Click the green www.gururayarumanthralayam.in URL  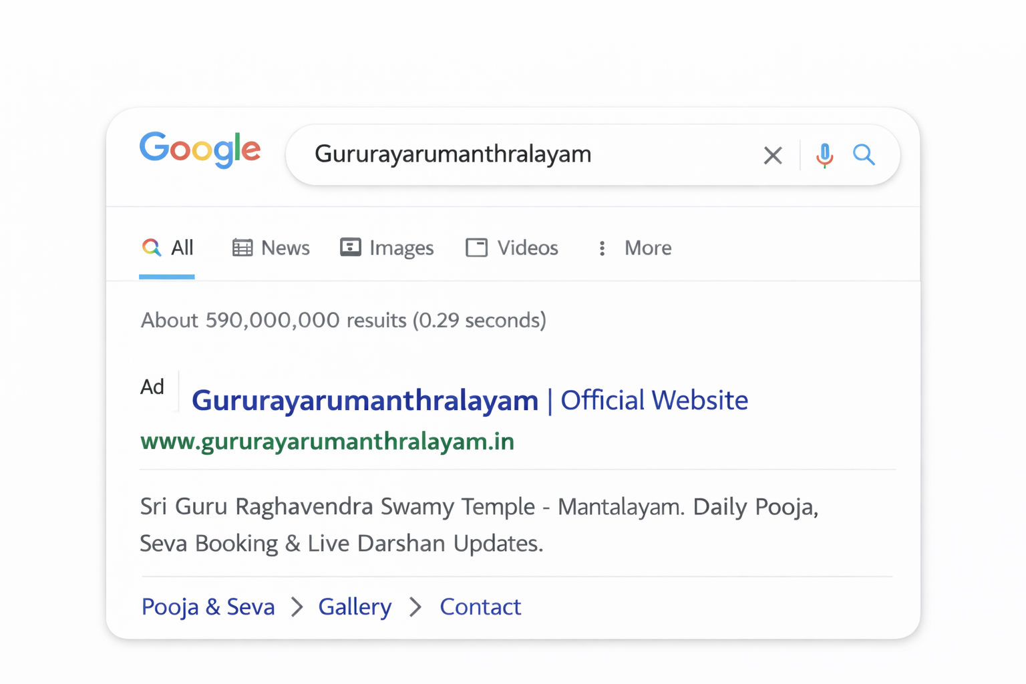(327, 442)
